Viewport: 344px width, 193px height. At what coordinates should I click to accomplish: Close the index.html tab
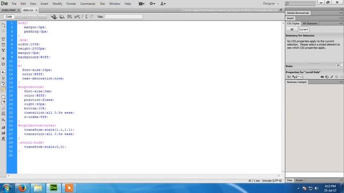(x=18, y=10)
